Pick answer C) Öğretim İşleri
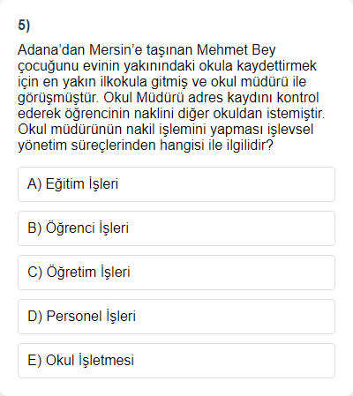Image resolution: width=353 pixels, height=396 pixels. [x=176, y=273]
